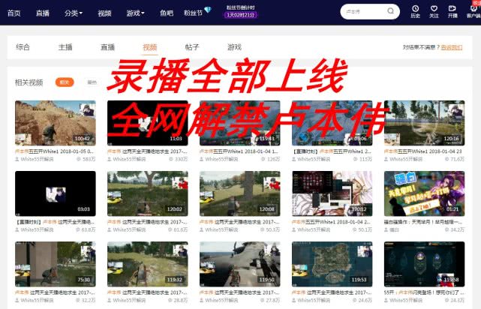Open the video thumbnail lasting 119:32

148,264
